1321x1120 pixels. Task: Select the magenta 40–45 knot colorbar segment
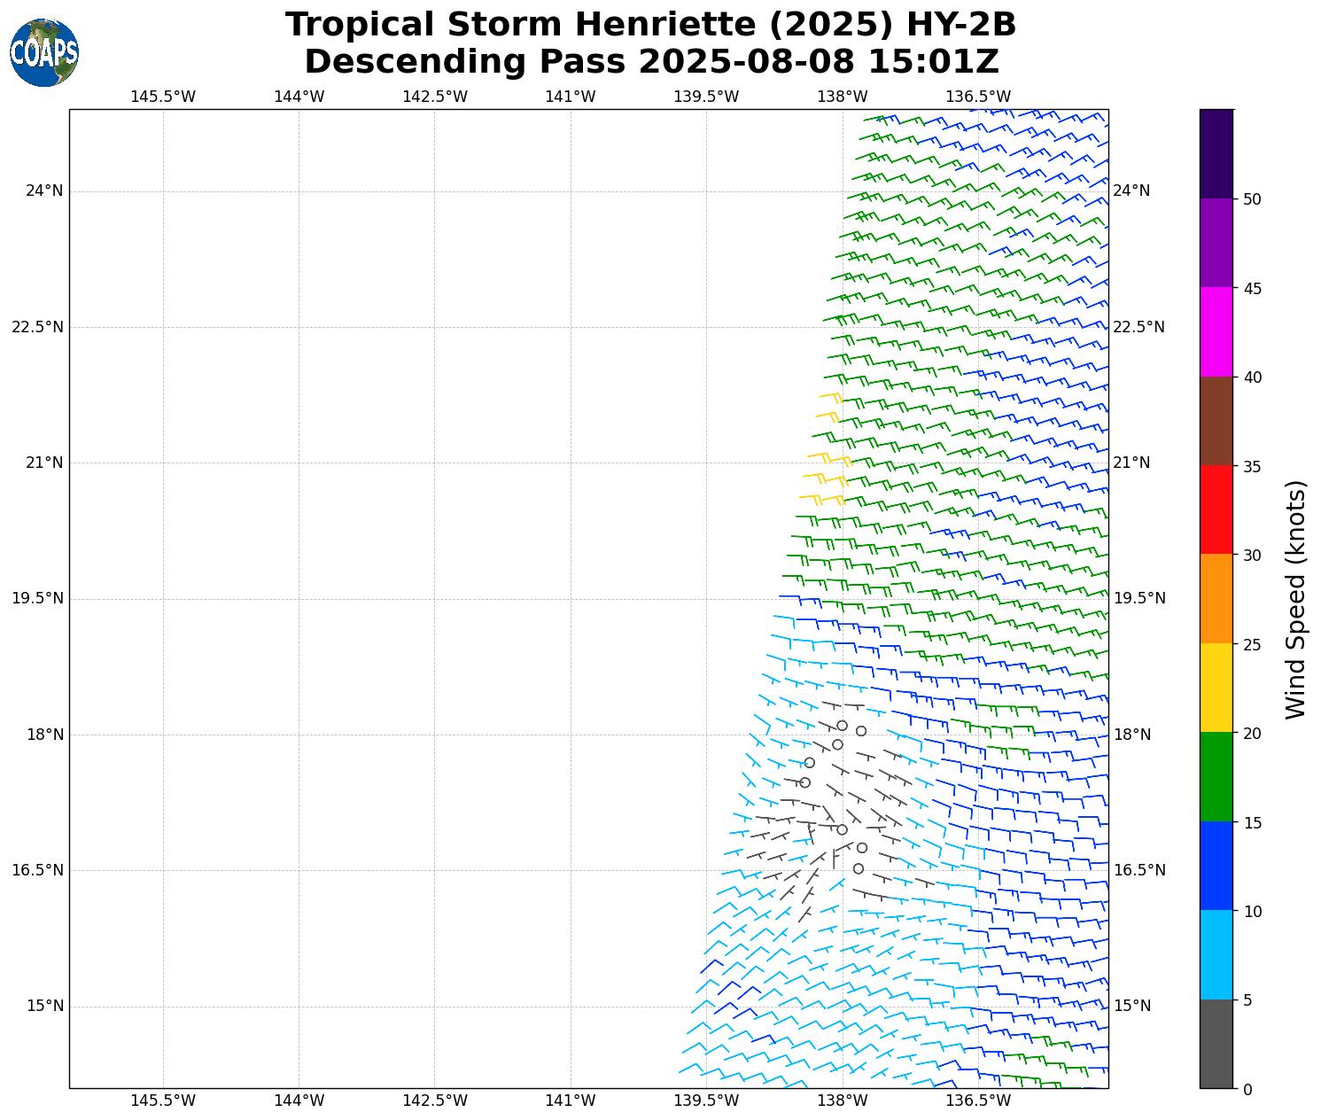pos(1216,332)
